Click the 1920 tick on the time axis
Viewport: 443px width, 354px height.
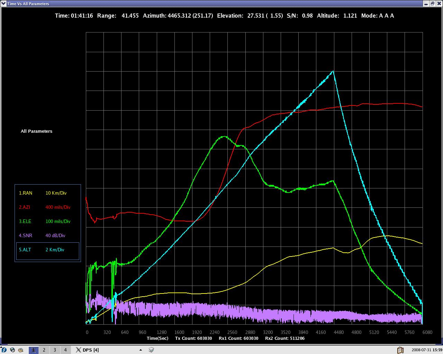coord(197,332)
